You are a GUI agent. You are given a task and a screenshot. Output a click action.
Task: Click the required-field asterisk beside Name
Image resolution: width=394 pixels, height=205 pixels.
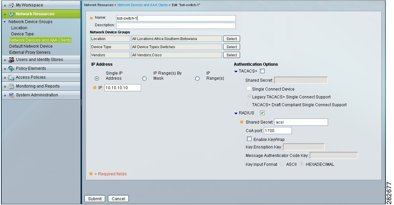pos(91,17)
